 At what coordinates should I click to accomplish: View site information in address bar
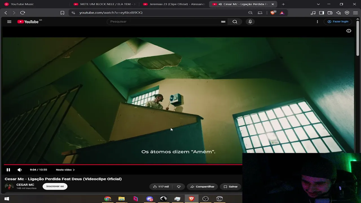point(73,13)
